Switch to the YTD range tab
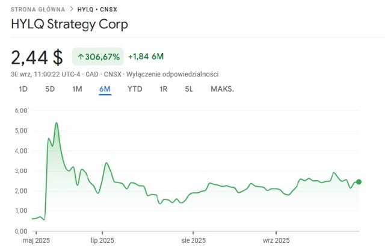 (135, 89)
